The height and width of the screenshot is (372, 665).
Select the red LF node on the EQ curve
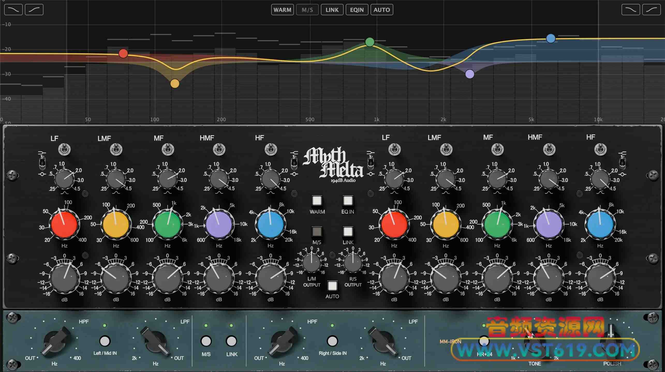pos(123,54)
